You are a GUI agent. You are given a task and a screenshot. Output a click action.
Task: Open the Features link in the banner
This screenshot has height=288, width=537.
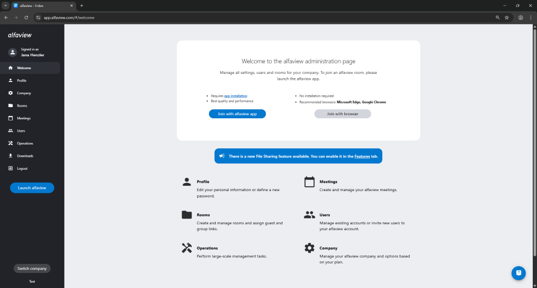(x=362, y=156)
